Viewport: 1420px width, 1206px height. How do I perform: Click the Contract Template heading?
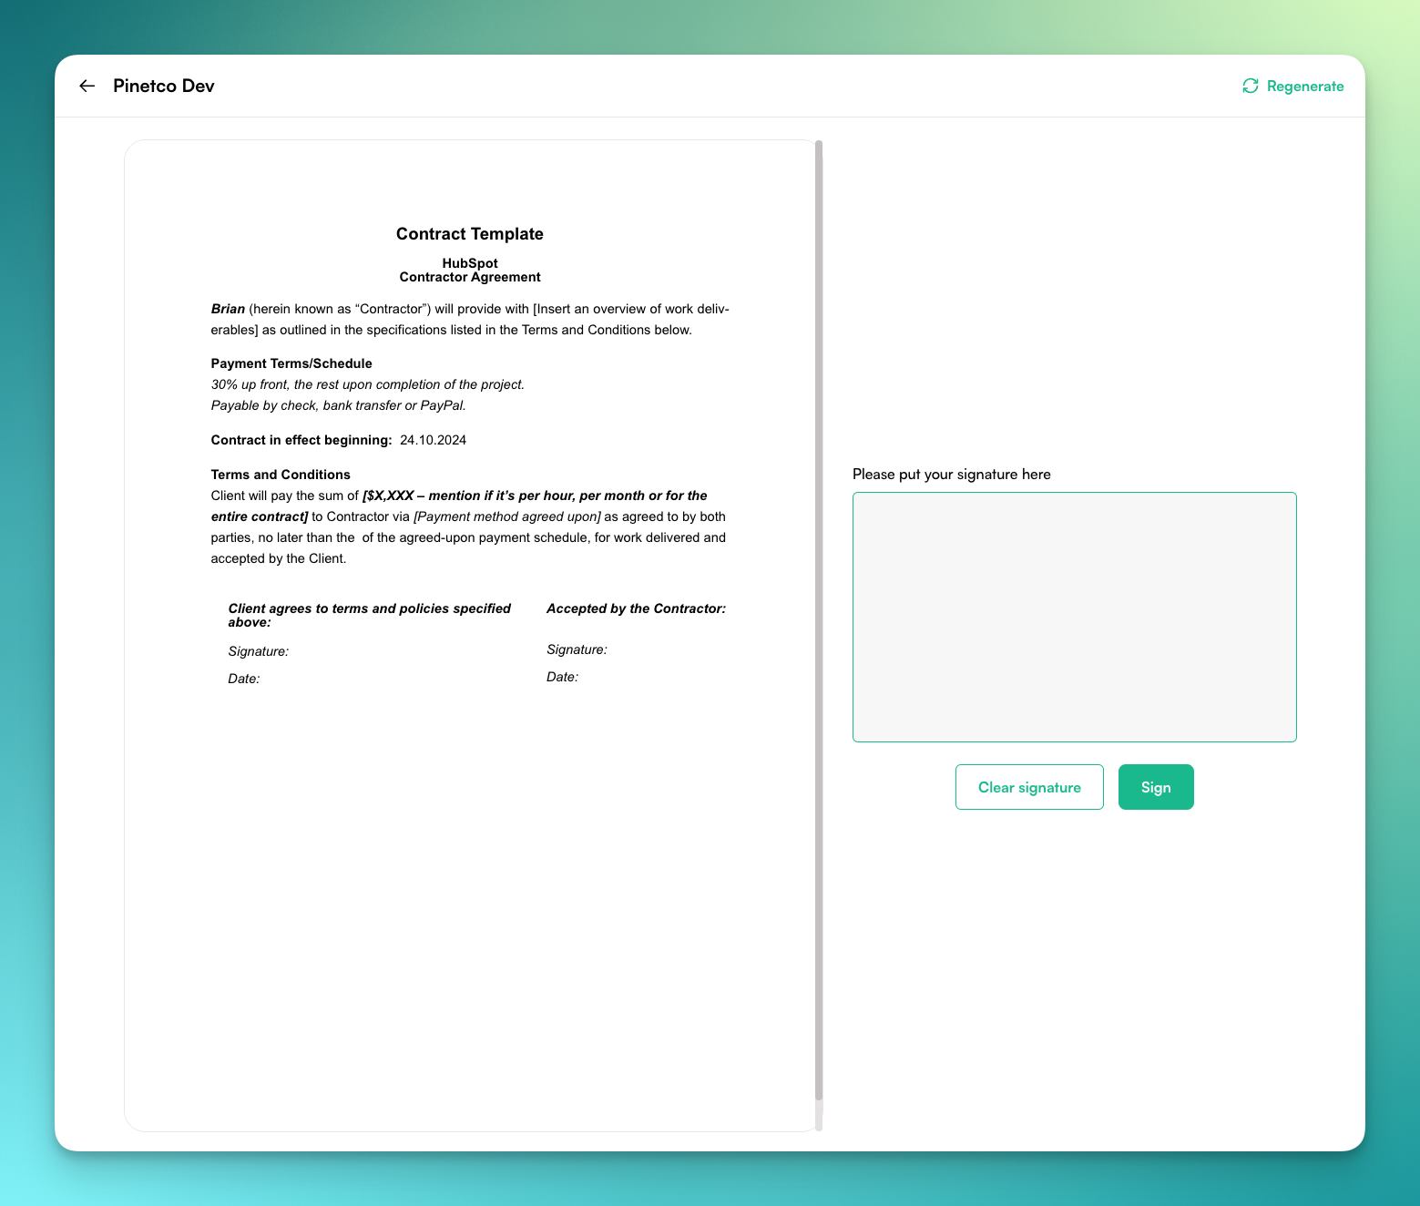469,234
